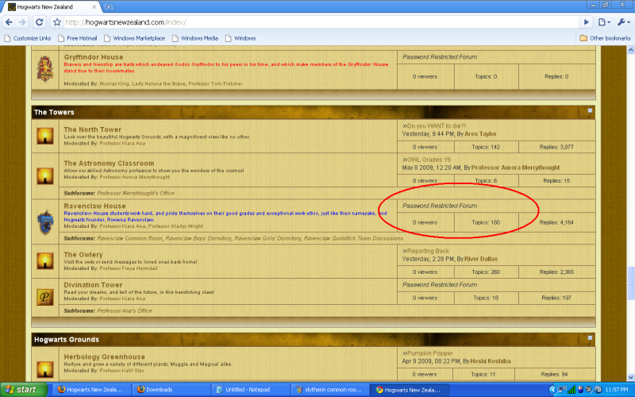Click moderator Professor Freya Heimdall
Image resolution: width=635 pixels, height=397 pixels.
click(x=129, y=268)
